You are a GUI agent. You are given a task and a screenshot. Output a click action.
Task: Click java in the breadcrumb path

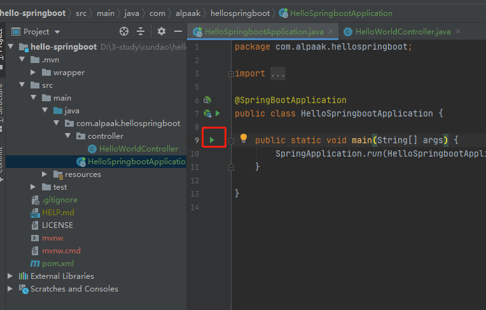132,13
